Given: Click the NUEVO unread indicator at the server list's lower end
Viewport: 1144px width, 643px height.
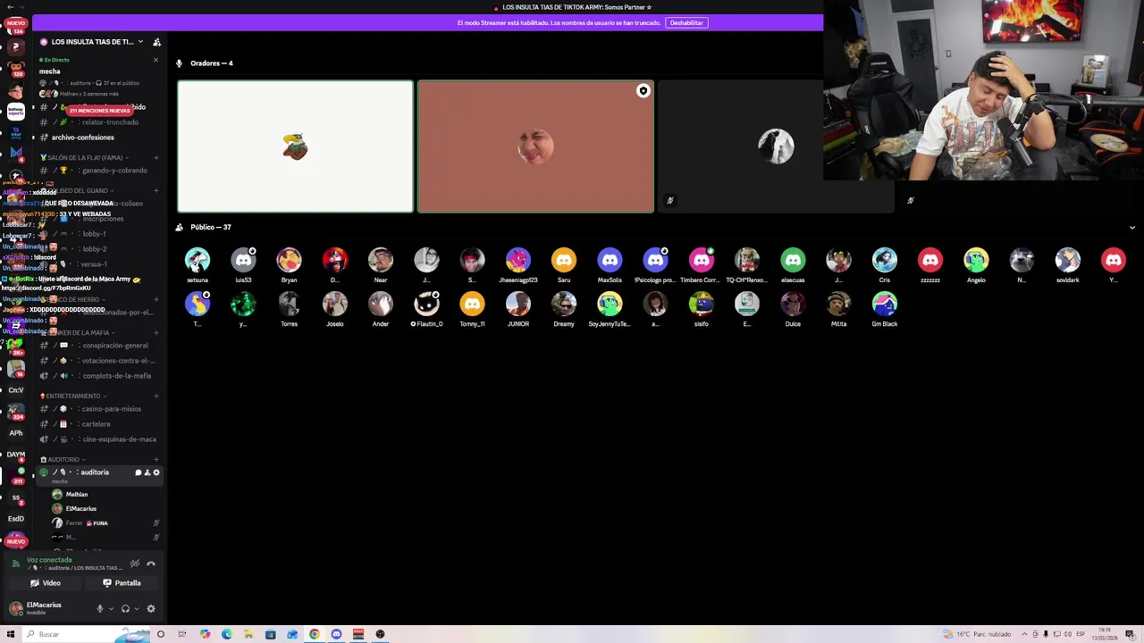Looking at the screenshot, I should [16, 541].
